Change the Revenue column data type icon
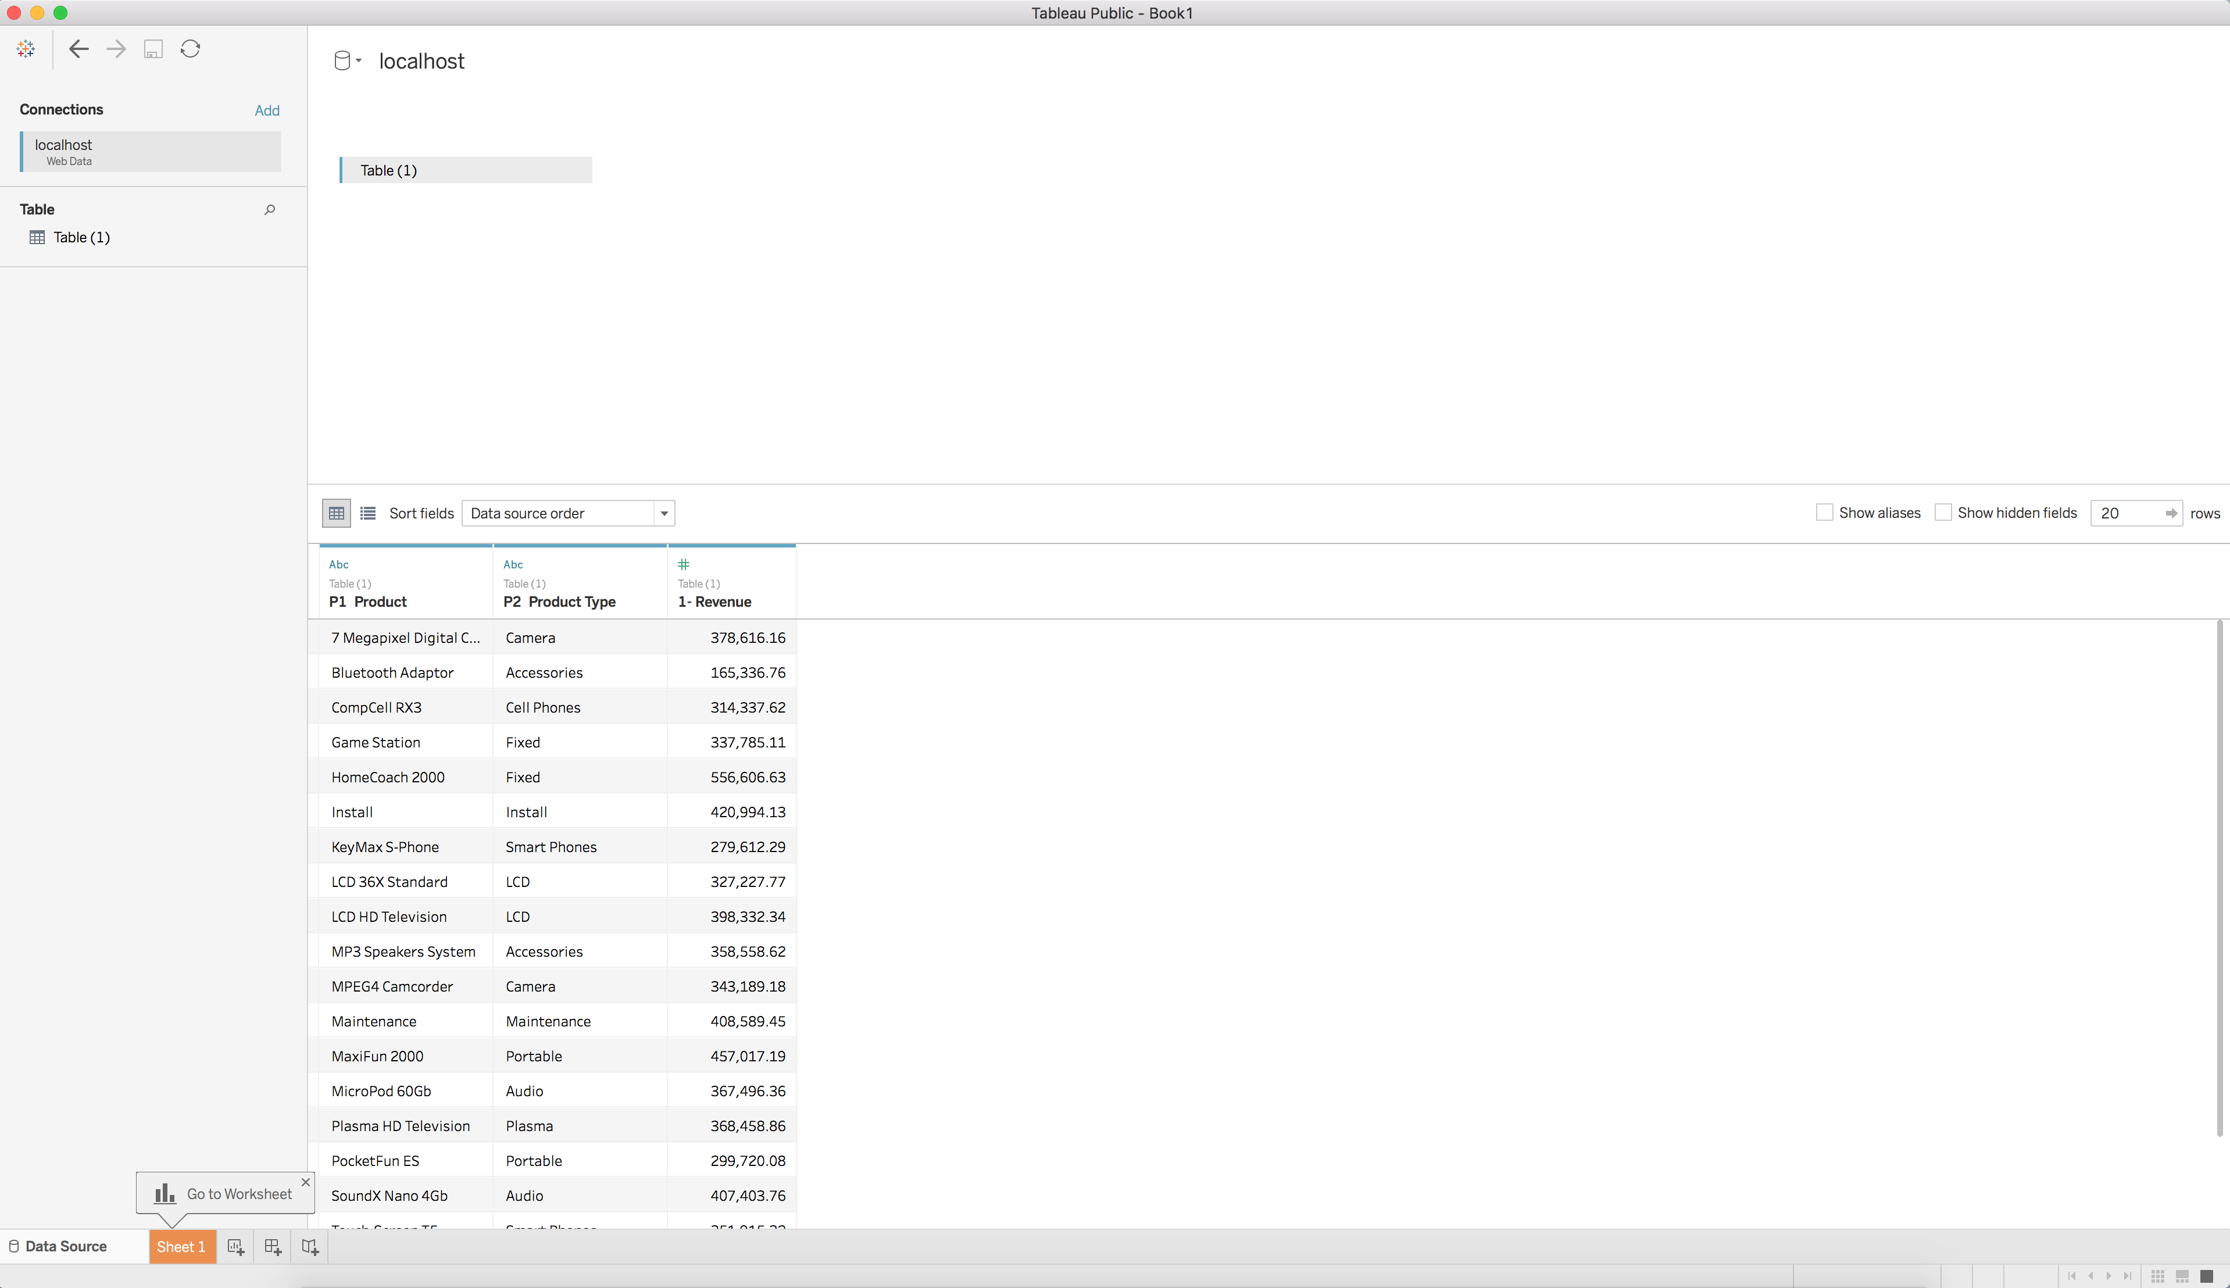 [x=683, y=564]
